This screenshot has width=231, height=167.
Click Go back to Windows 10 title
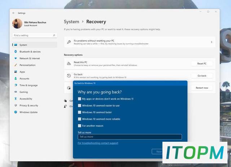click(85, 83)
